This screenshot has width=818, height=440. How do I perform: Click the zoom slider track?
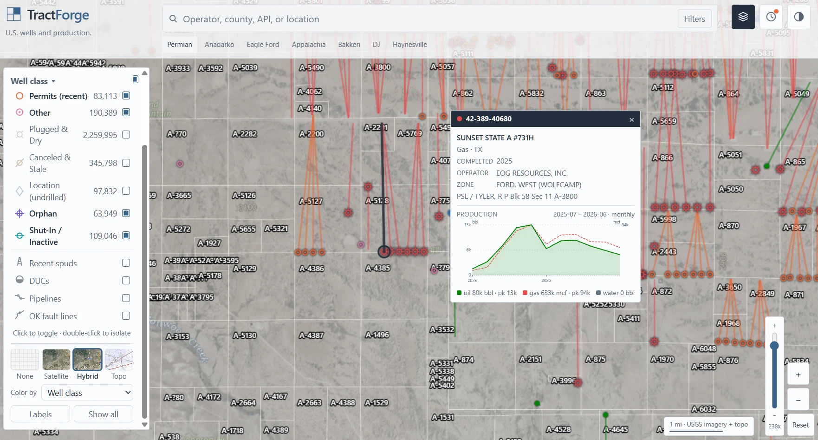click(x=774, y=370)
